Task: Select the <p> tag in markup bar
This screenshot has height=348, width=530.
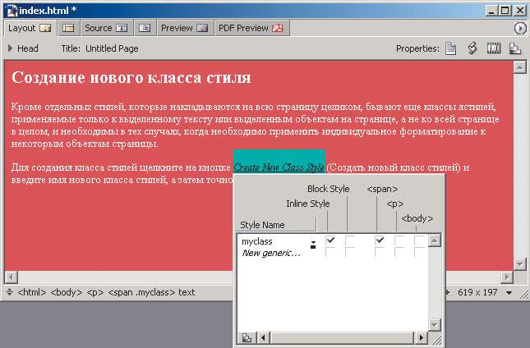Action: pyautogui.click(x=95, y=292)
